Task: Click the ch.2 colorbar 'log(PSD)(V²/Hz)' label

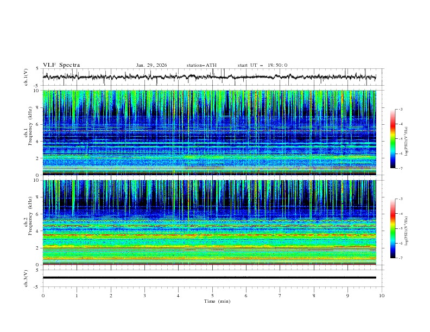Action: (407, 231)
